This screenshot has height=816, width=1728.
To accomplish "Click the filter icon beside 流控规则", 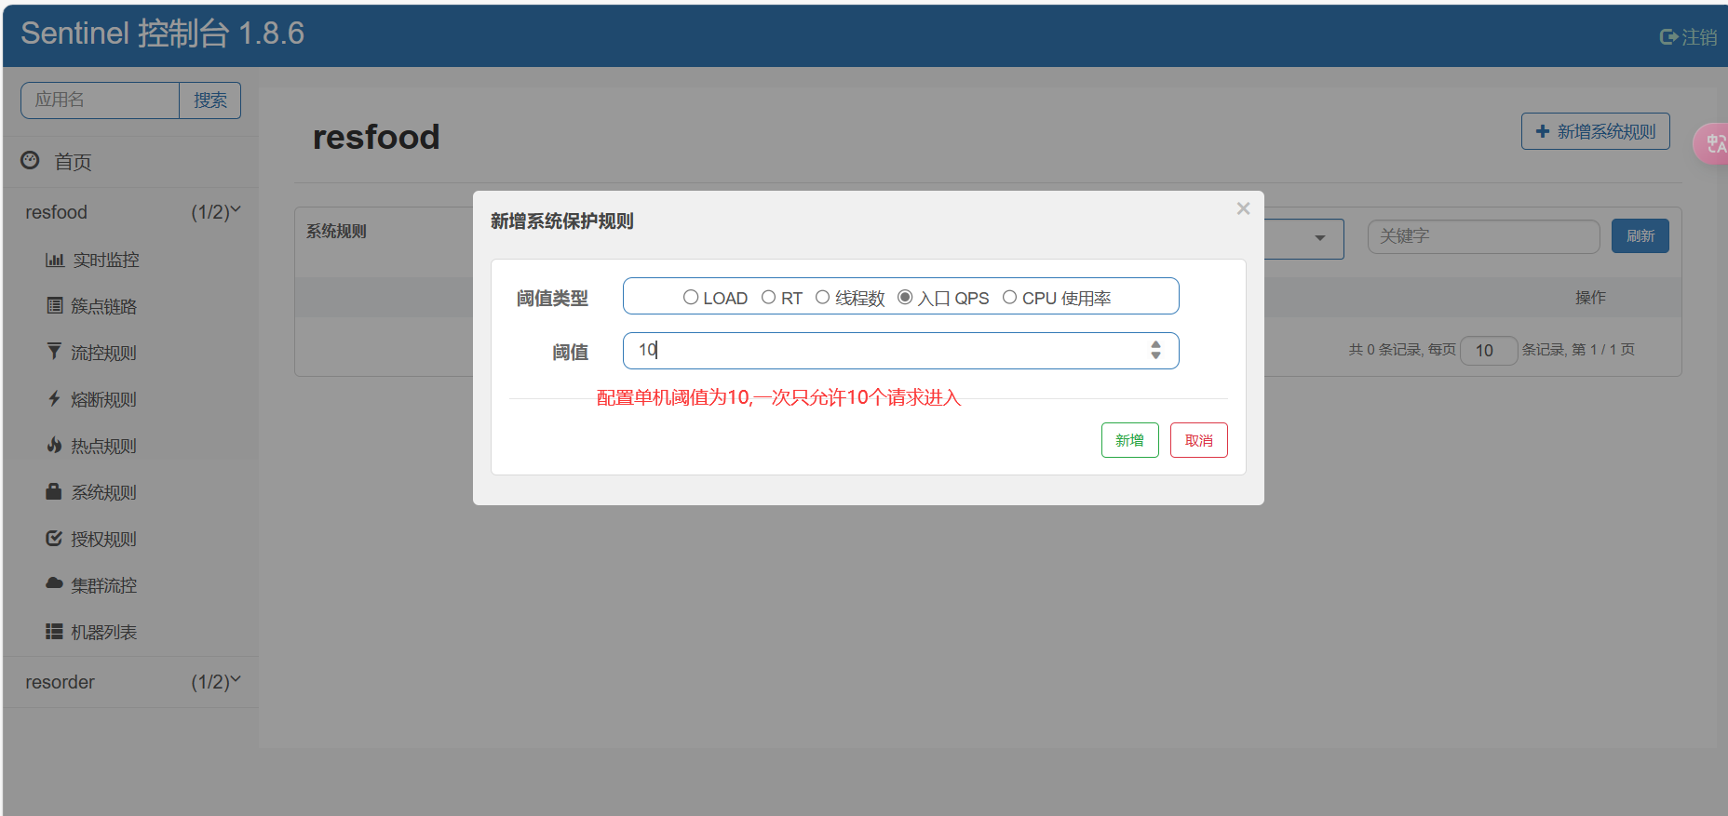I will coord(54,352).
